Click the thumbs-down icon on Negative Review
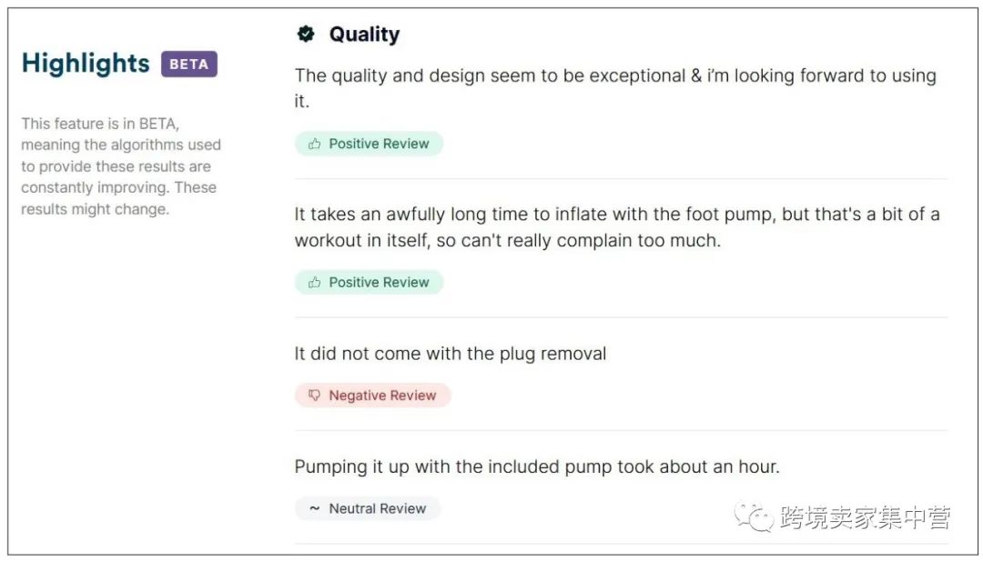The image size is (983, 561). pos(313,395)
